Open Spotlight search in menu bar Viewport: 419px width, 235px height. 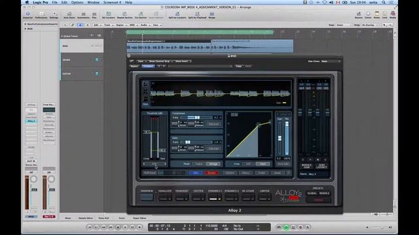[384, 3]
